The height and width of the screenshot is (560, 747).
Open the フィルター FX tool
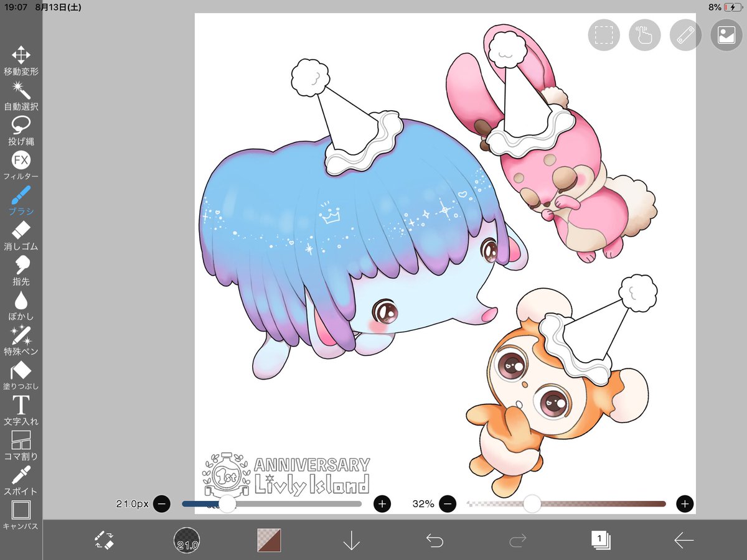(21, 166)
